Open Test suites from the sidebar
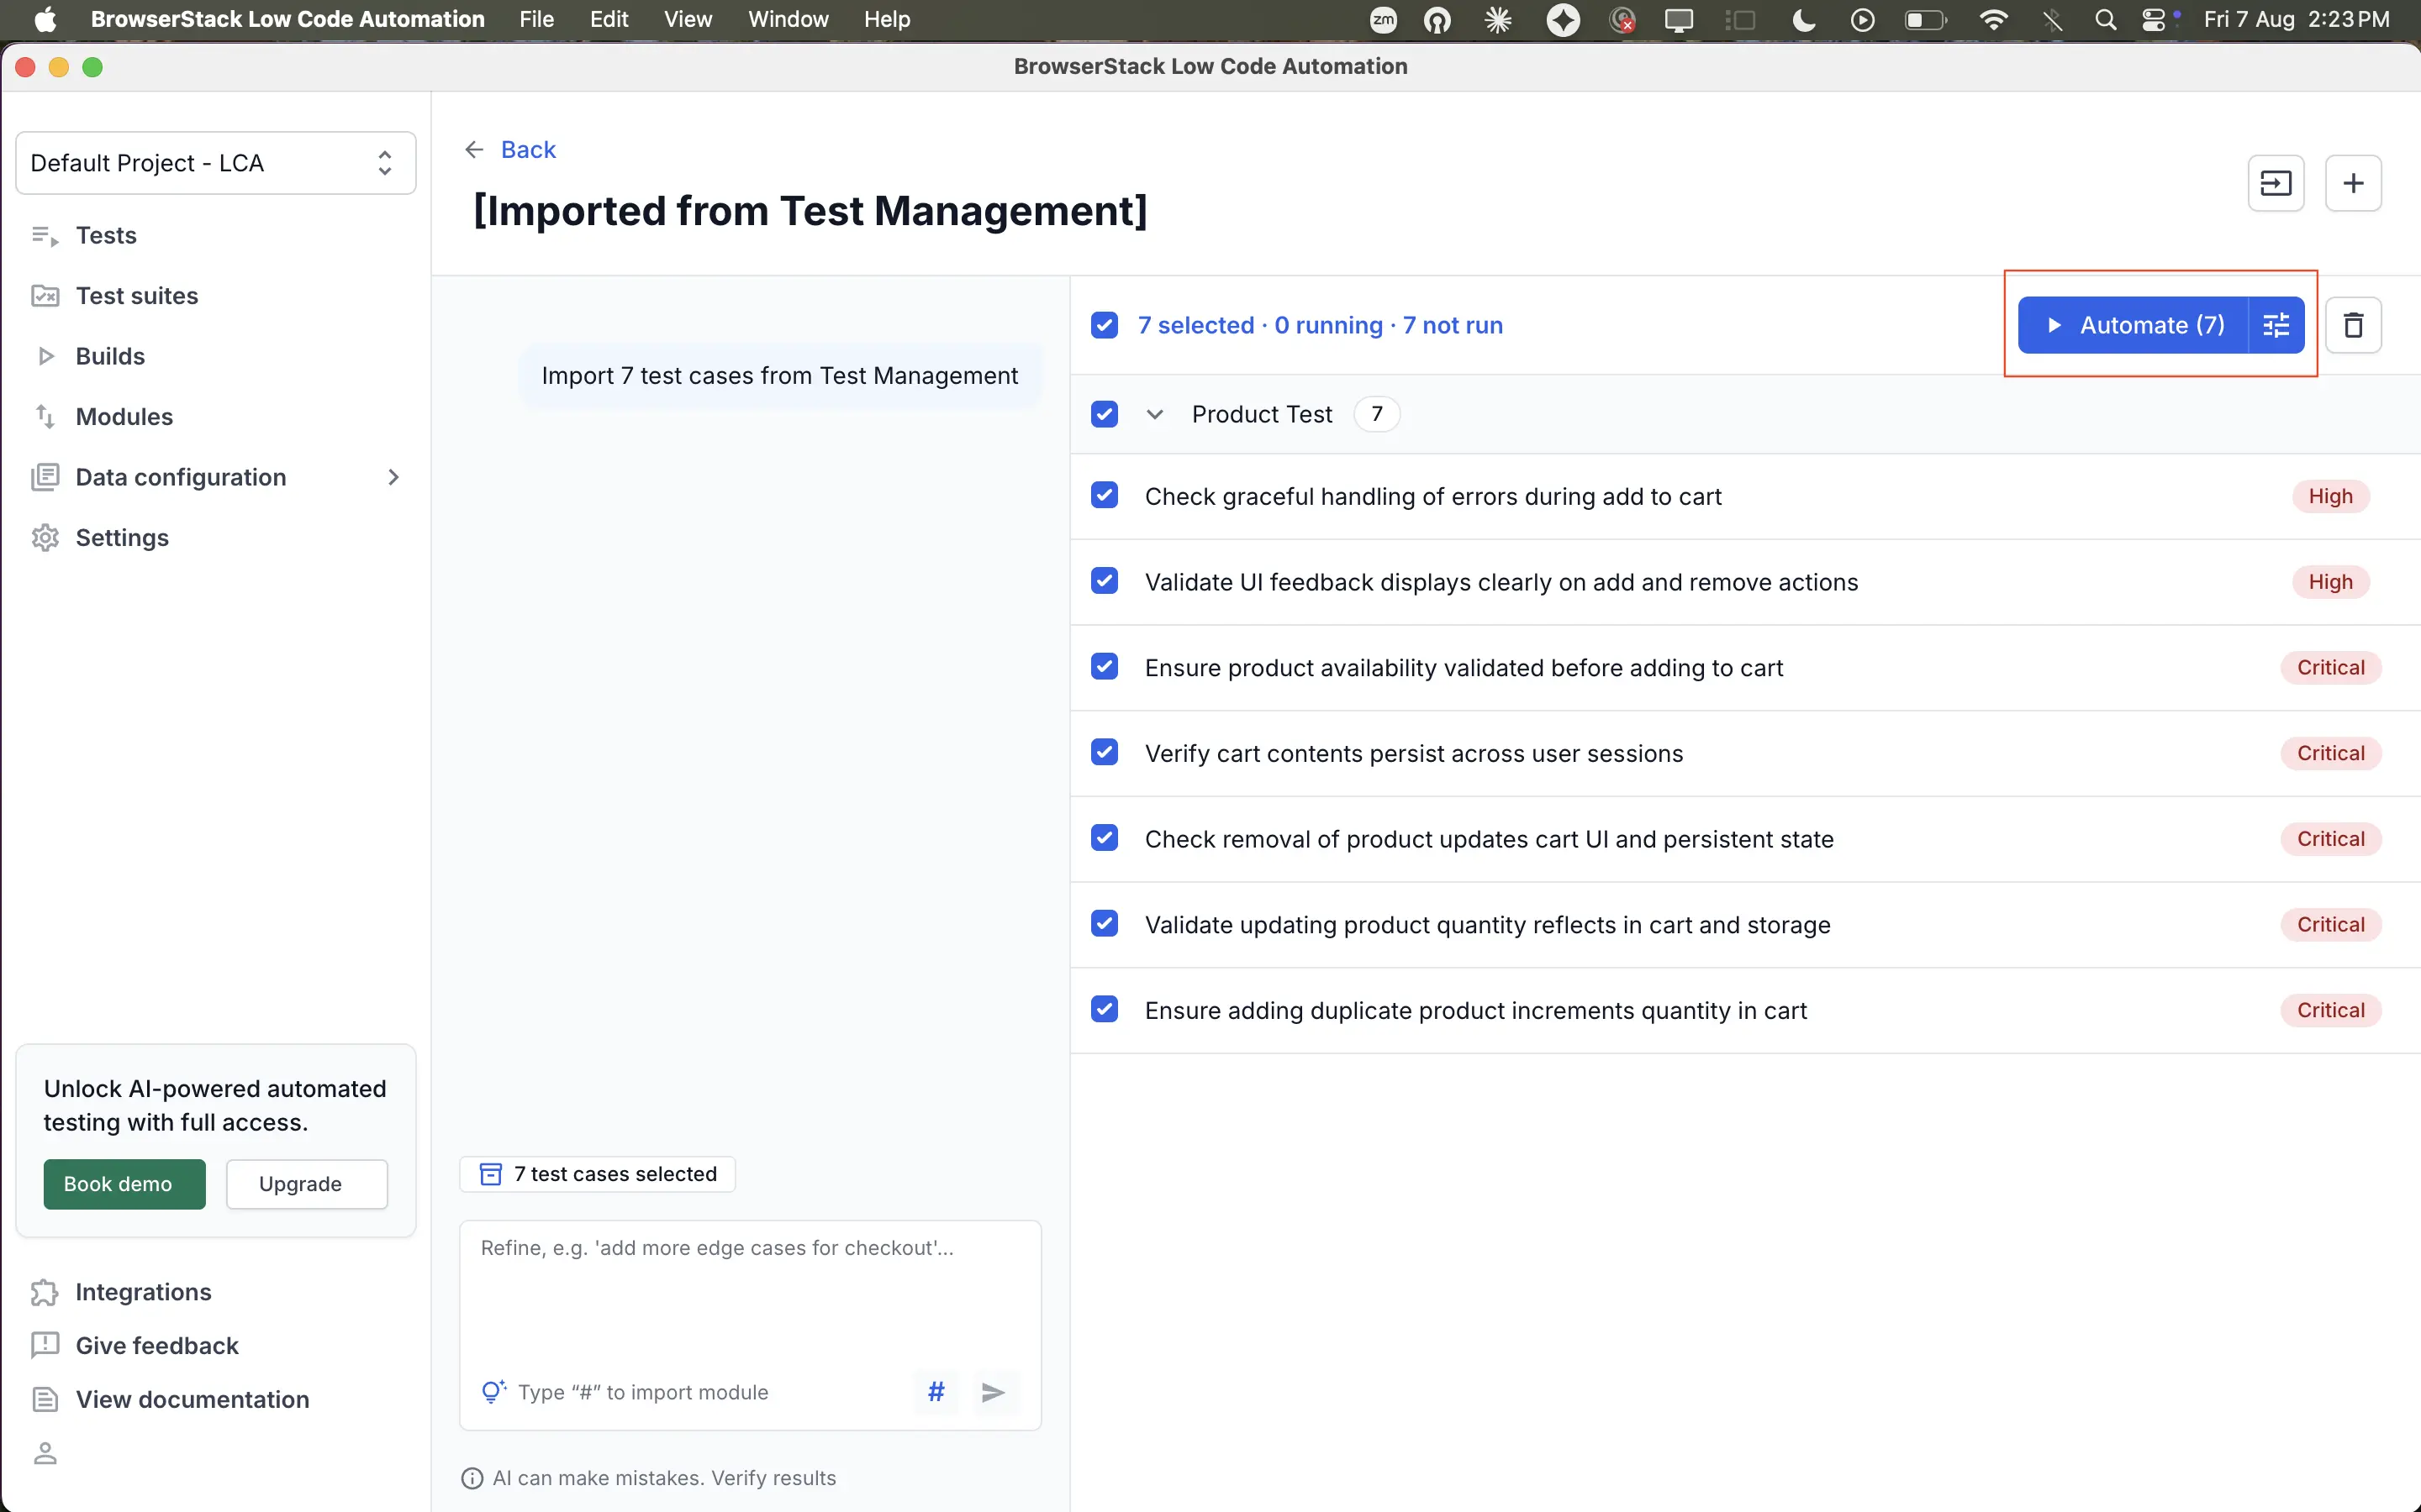Screen dimensions: 2421x1512 click(x=137, y=296)
